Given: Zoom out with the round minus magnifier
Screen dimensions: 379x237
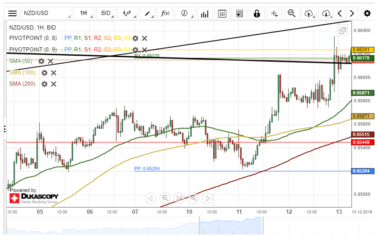Looking at the screenshot, I should tap(165, 198).
